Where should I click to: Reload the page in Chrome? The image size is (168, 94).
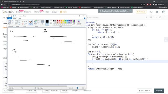point(8,4)
